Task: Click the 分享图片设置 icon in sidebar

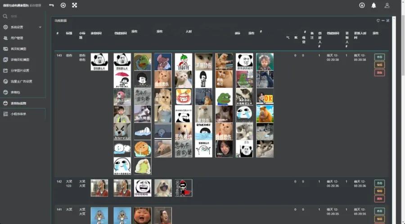Action: (5, 71)
